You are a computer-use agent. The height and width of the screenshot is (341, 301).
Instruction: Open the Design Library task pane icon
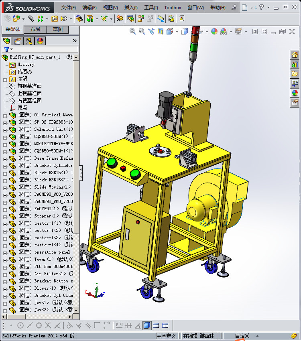click(295, 64)
